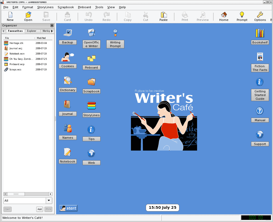Click the scrollbar left arrow in Organizer
This screenshot has height=222, width=273.
pyautogui.click(x=5, y=194)
